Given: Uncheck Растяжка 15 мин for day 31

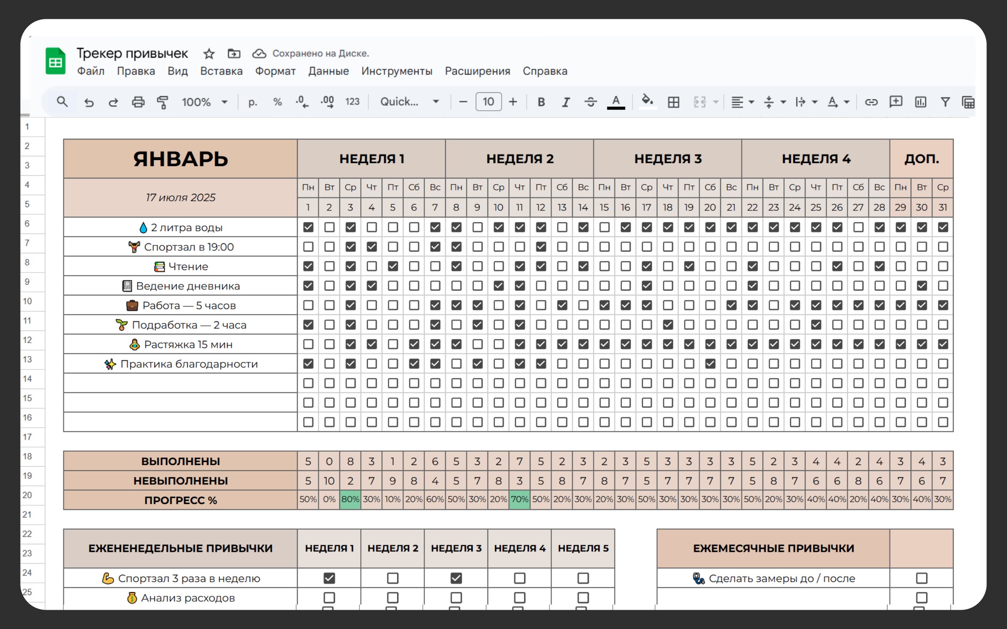Looking at the screenshot, I should pos(943,344).
